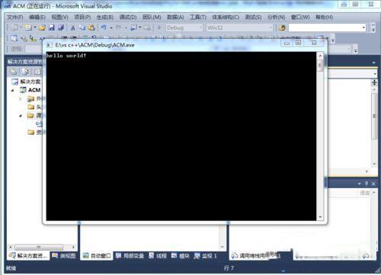Click the Open File folder icon
Screen dimensions: 381x275
click(42, 27)
